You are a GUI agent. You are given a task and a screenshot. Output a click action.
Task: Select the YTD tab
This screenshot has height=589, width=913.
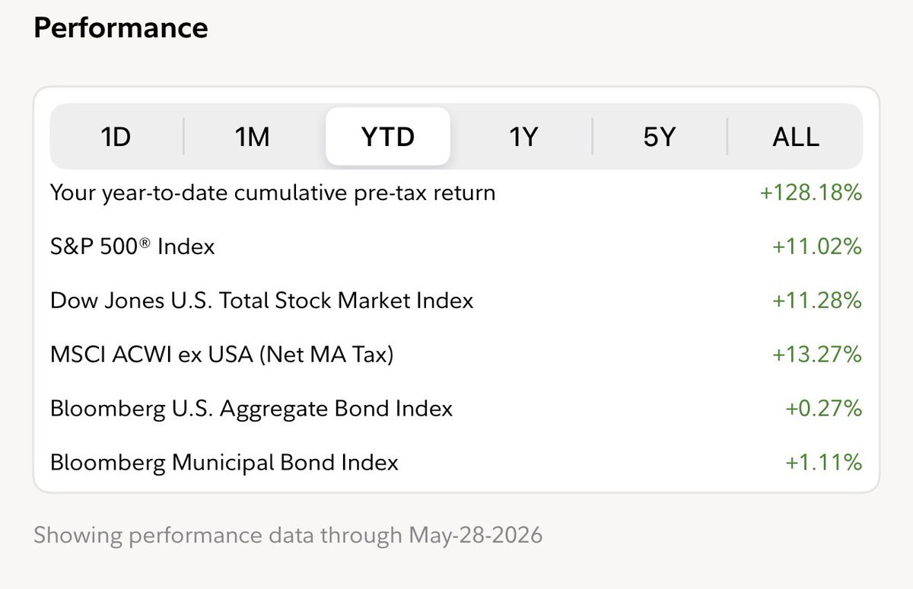pos(388,137)
